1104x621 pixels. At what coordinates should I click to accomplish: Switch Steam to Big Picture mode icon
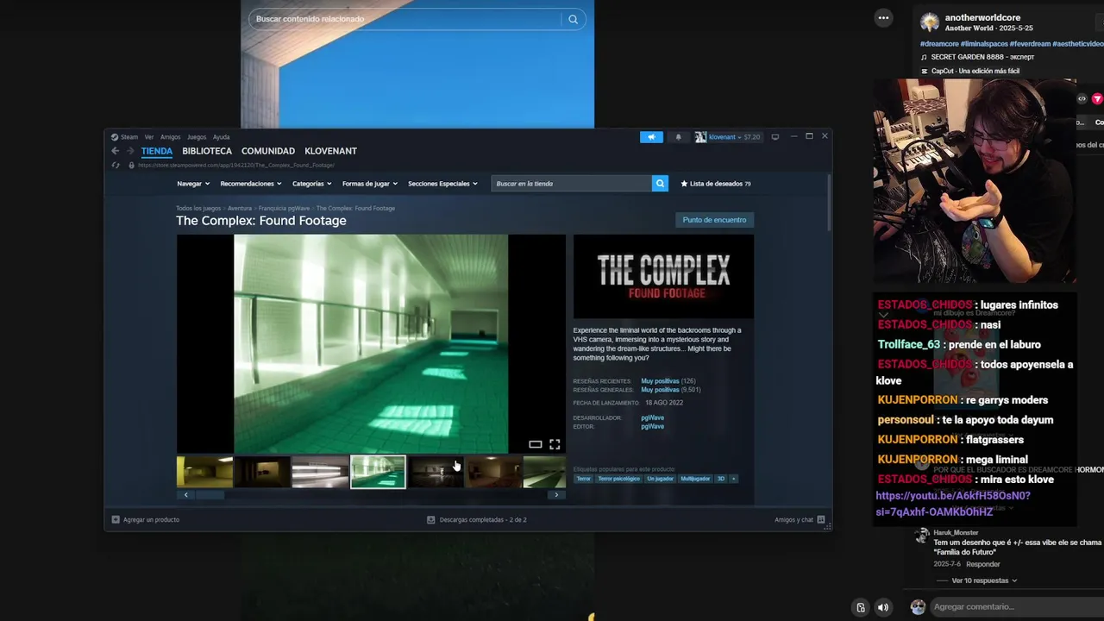point(775,136)
